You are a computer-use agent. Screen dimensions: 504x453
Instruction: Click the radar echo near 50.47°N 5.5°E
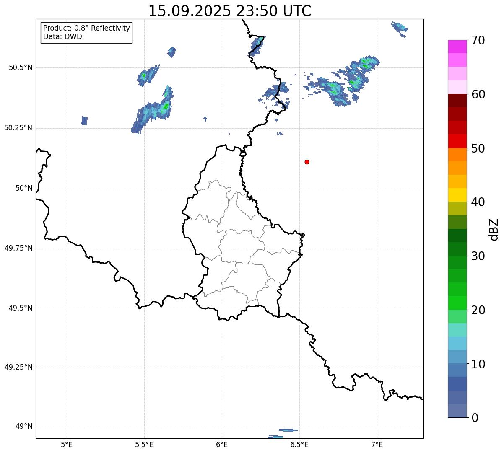148,75
